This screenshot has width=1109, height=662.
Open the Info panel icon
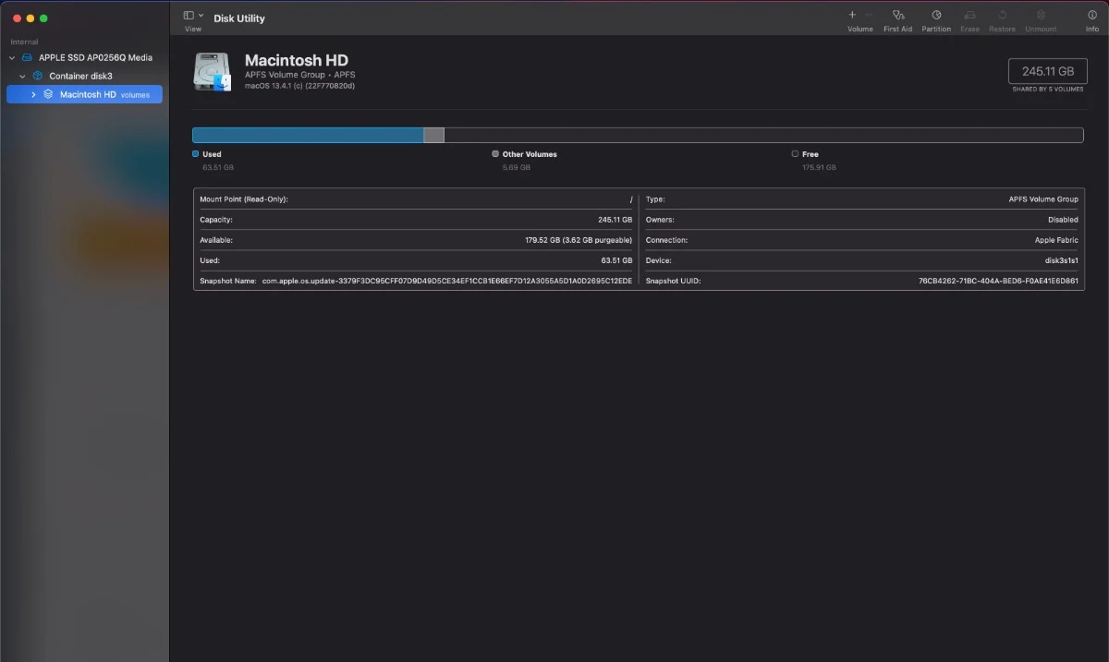tap(1092, 16)
